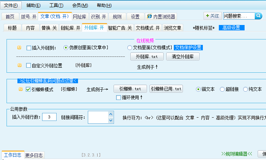
Task: Click the help icon beside 自定义外链位置
Action: coord(19,66)
